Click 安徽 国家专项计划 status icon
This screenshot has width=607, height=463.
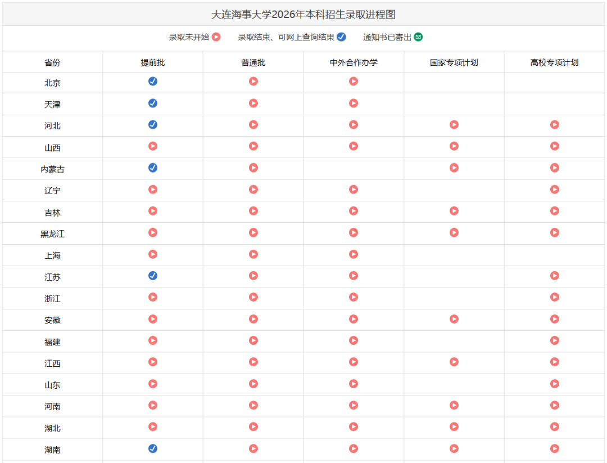point(454,319)
